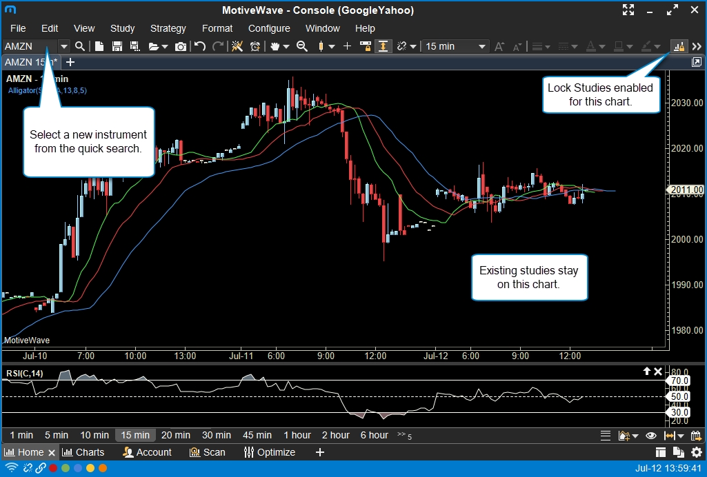Viewport: 707px width, 477px height.
Task: Toggle the Lock Studies button
Action: (x=679, y=46)
